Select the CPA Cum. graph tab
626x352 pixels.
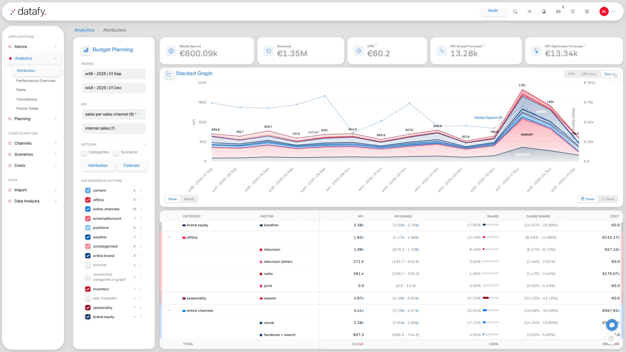pyautogui.click(x=589, y=74)
